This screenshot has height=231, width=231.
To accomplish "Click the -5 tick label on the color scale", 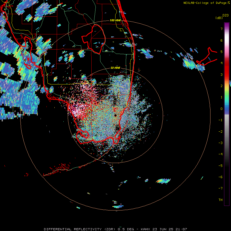I will (x=220, y=166).
